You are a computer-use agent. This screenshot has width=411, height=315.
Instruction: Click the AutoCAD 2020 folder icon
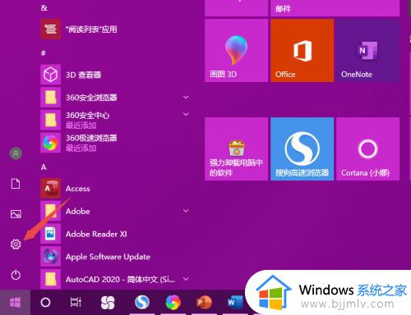[x=51, y=279]
